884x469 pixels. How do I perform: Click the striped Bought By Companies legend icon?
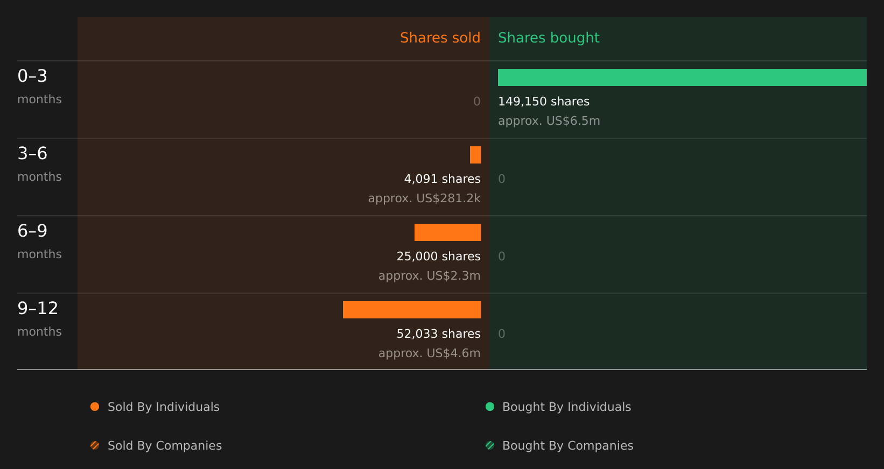[490, 445]
